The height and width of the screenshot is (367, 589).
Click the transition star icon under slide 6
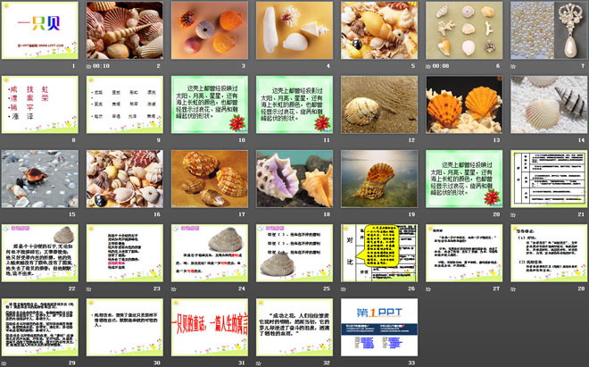tap(430, 65)
